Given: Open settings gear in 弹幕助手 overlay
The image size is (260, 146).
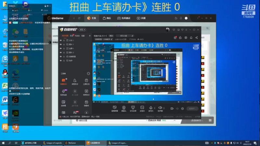Looking at the screenshot, I should (x=47, y=6).
